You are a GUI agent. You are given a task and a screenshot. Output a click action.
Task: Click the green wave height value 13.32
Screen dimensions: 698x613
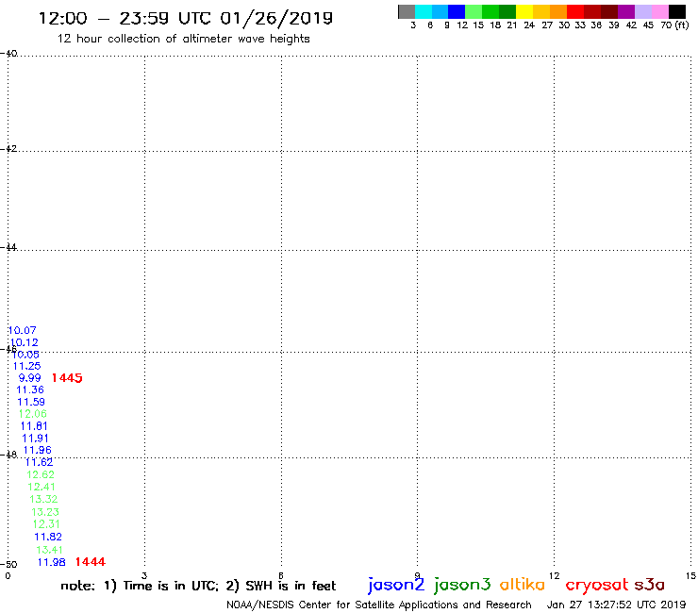click(x=43, y=499)
